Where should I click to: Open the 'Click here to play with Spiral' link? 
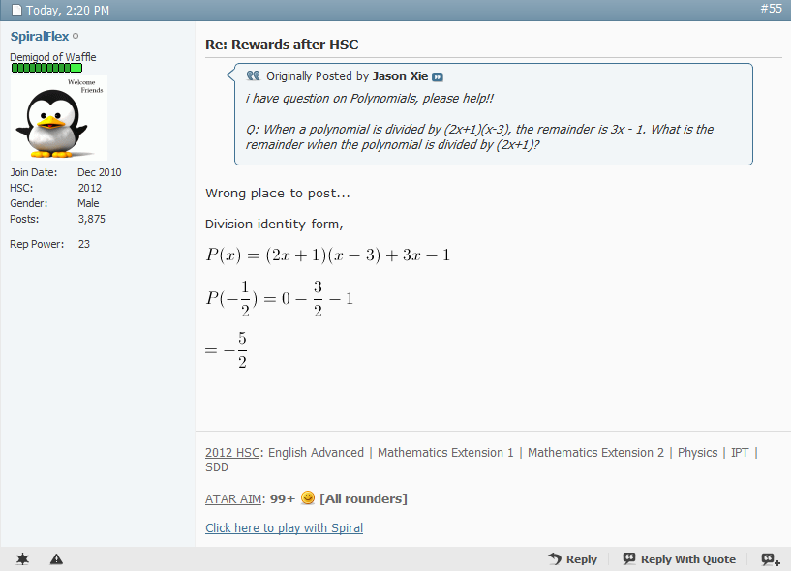click(284, 527)
